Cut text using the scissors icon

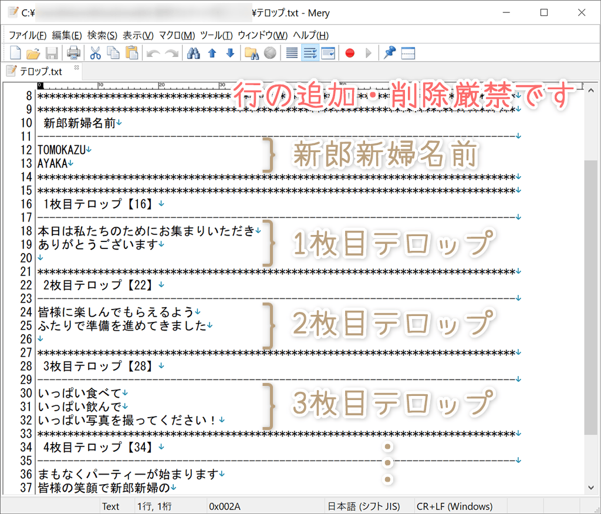[x=95, y=52]
